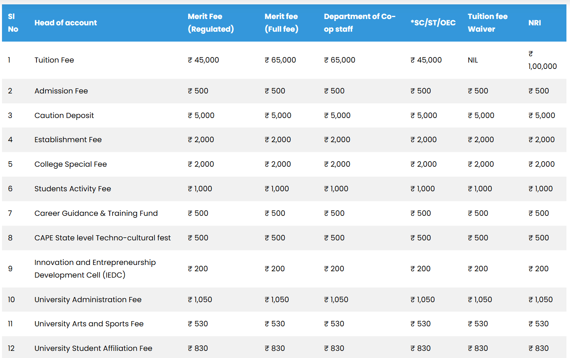
Task: Click the 'College Special Fee' row label
Action: [x=71, y=164]
